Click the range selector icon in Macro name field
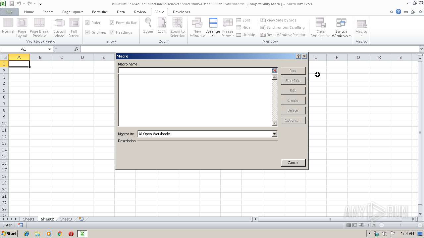Screen dimensions: 424x238 tap(274, 71)
